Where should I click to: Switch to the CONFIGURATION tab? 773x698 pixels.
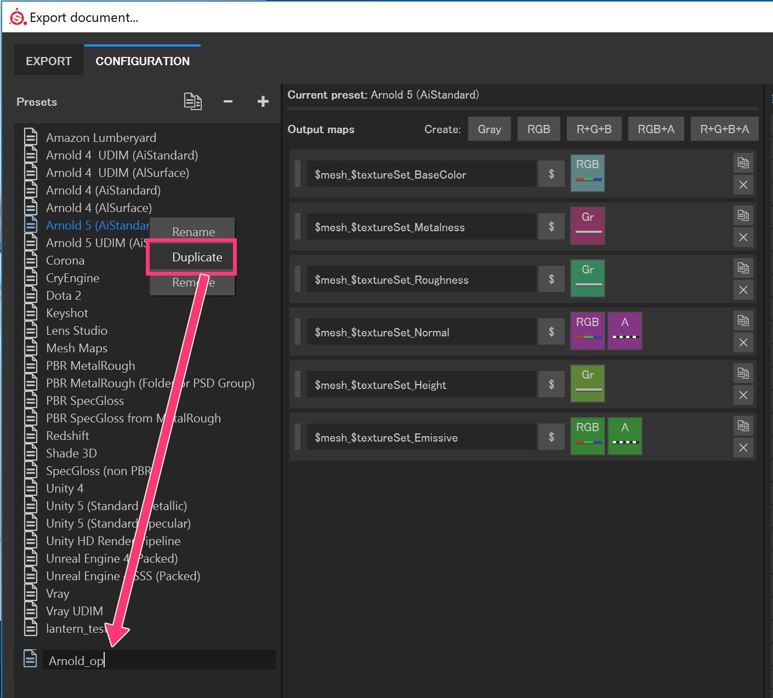(x=143, y=61)
